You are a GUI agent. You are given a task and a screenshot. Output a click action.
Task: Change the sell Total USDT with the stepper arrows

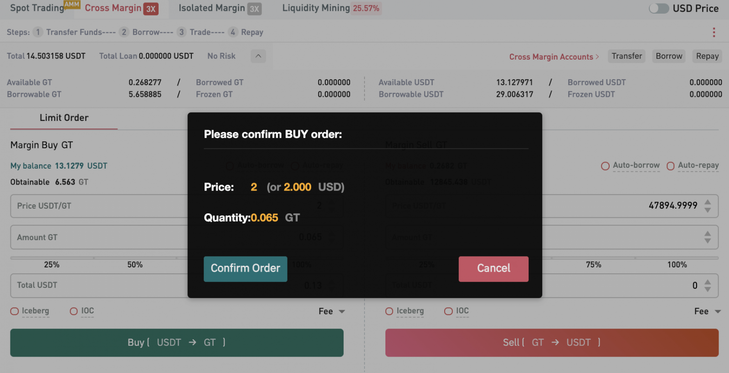click(x=708, y=286)
